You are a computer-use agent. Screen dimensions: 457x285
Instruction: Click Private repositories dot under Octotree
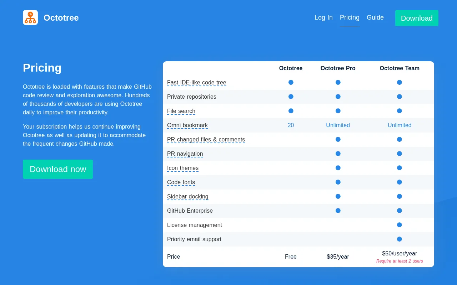tap(291, 97)
